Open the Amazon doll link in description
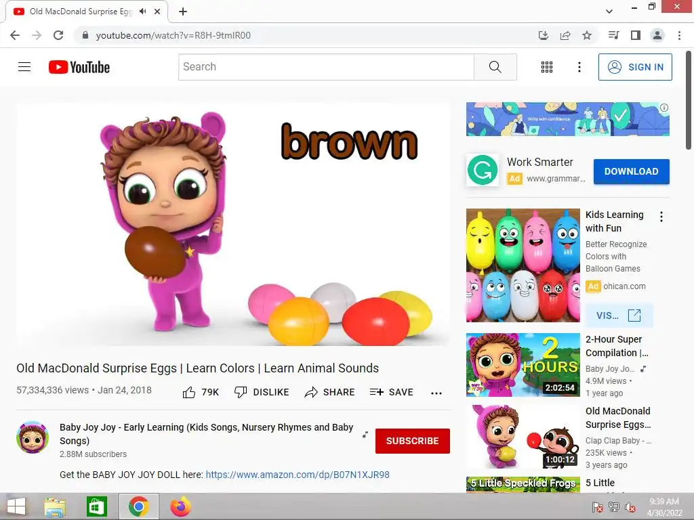Screen dimensions: 694x520 298,475
